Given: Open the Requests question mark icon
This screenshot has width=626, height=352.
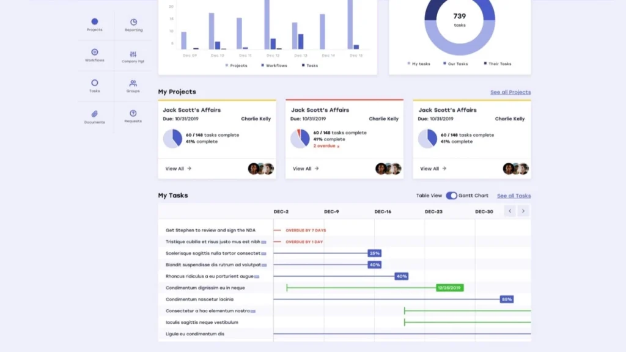Looking at the screenshot, I should coord(133,114).
